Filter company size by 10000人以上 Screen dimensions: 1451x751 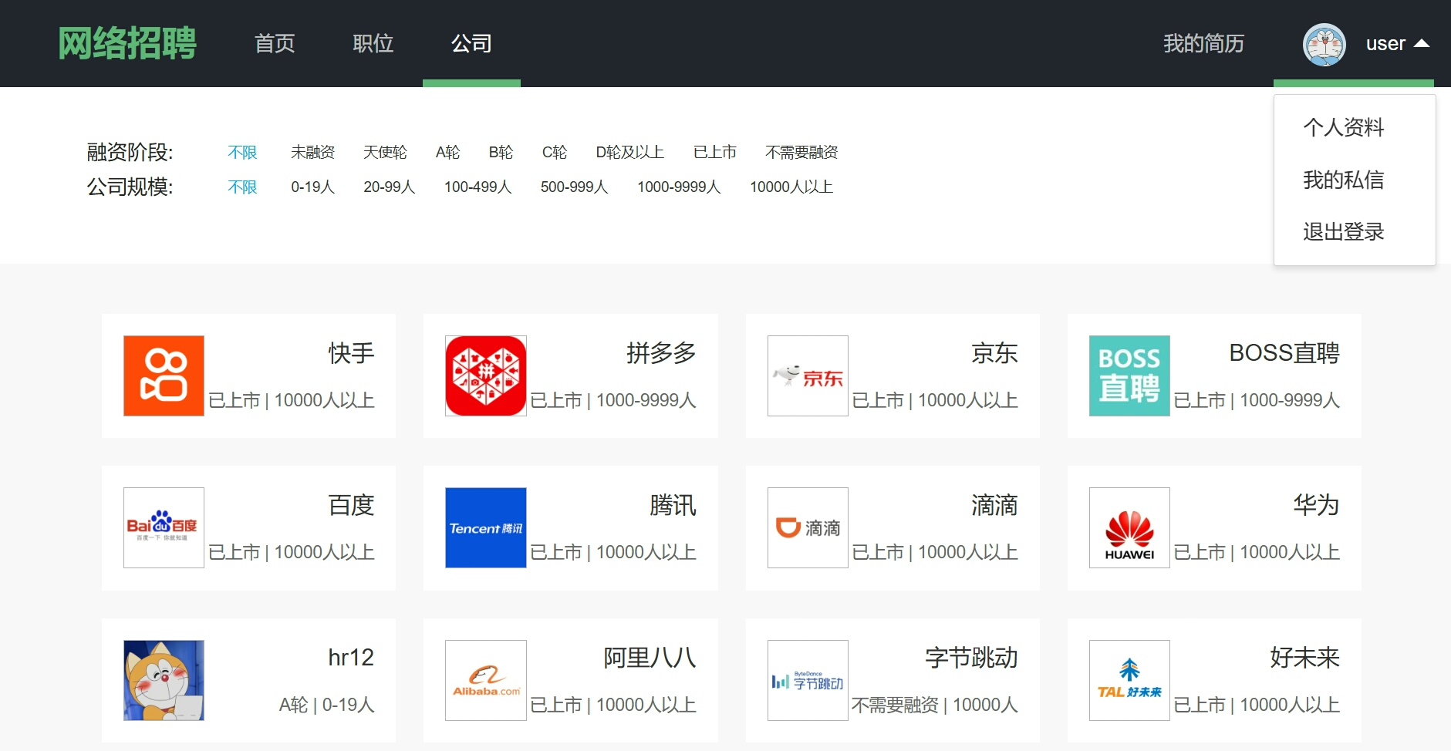791,187
